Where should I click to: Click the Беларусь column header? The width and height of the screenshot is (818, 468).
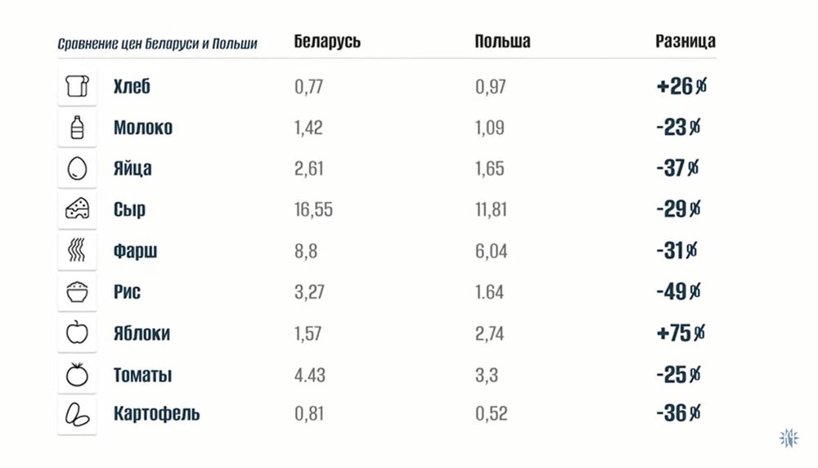point(327,42)
